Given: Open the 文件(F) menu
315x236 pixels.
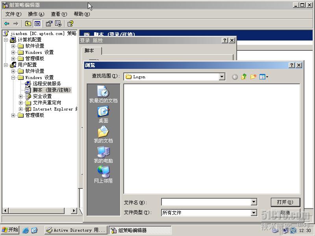Looking at the screenshot, I should point(13,14).
